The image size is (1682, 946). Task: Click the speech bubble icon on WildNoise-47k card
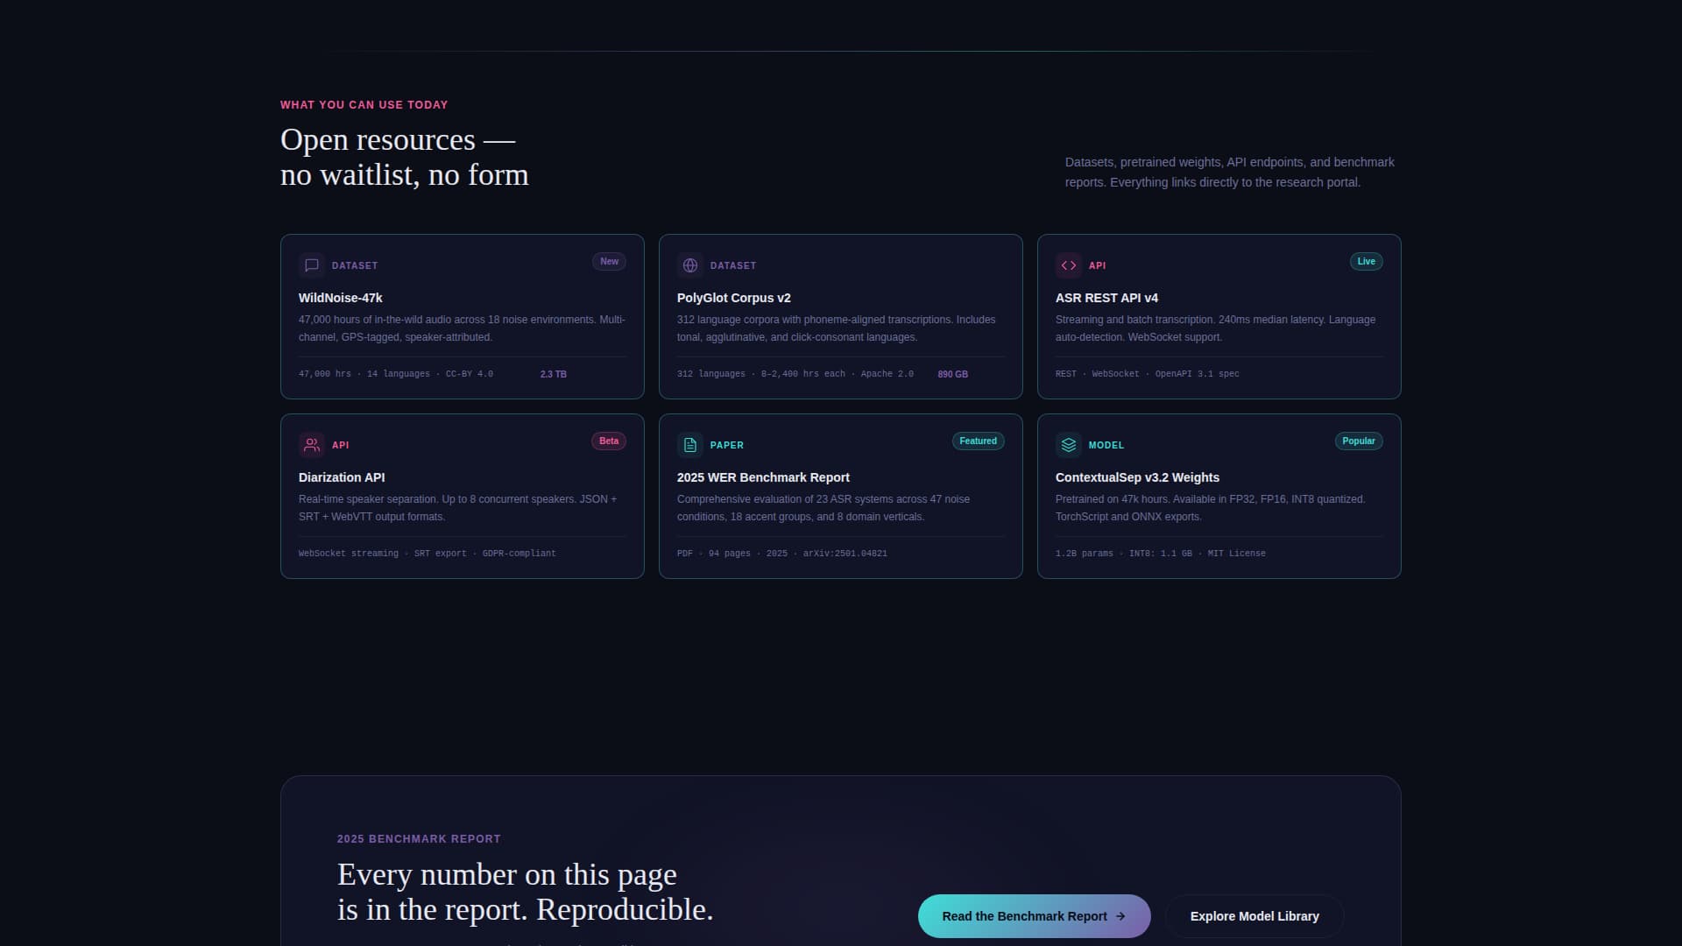(311, 265)
